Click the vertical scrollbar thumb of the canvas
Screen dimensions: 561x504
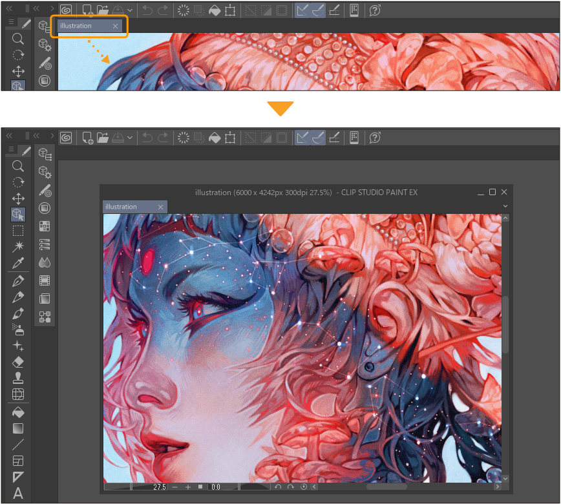click(505, 324)
